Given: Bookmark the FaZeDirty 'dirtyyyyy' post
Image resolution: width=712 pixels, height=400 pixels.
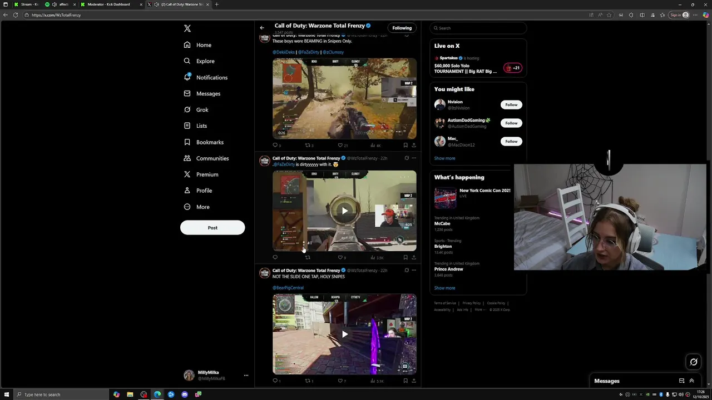Looking at the screenshot, I should tap(406, 257).
